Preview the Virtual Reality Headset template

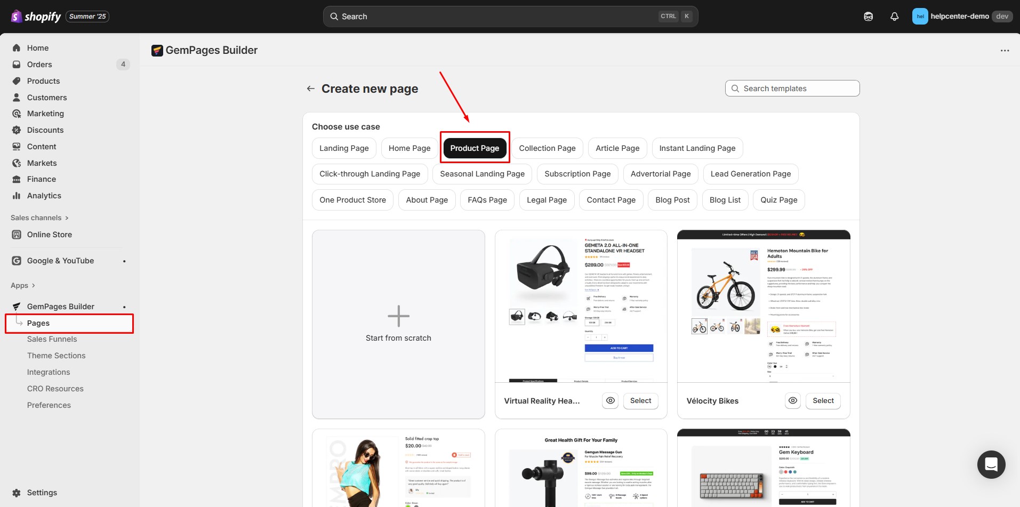pyautogui.click(x=610, y=400)
